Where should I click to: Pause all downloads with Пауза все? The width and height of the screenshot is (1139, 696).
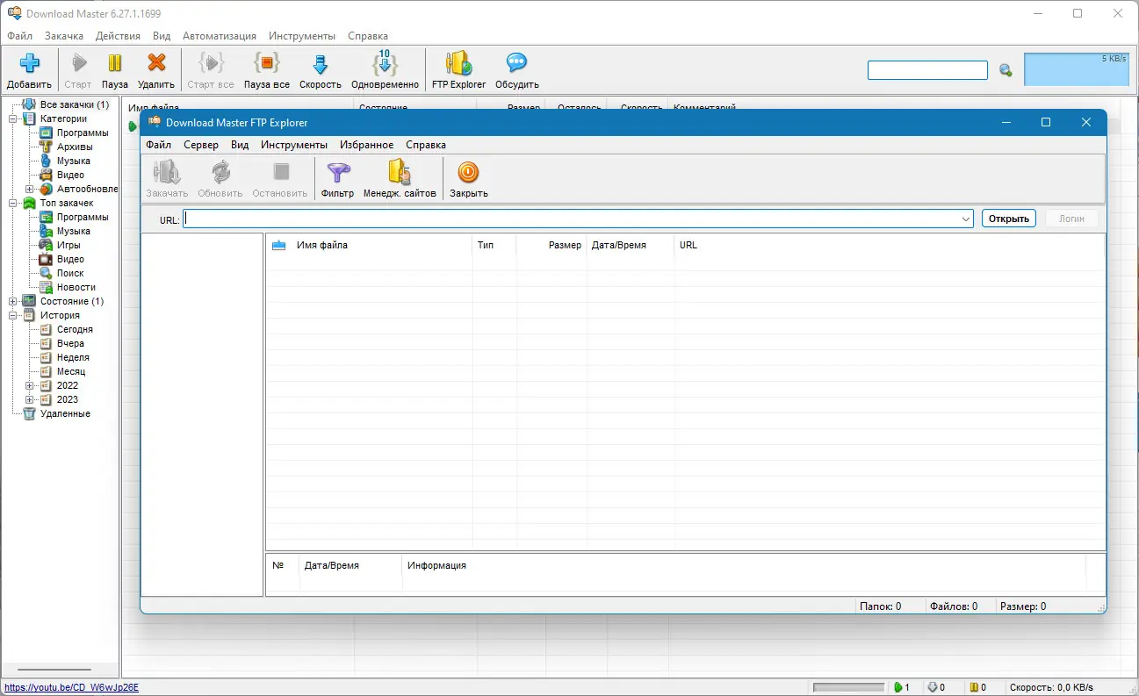(x=267, y=70)
